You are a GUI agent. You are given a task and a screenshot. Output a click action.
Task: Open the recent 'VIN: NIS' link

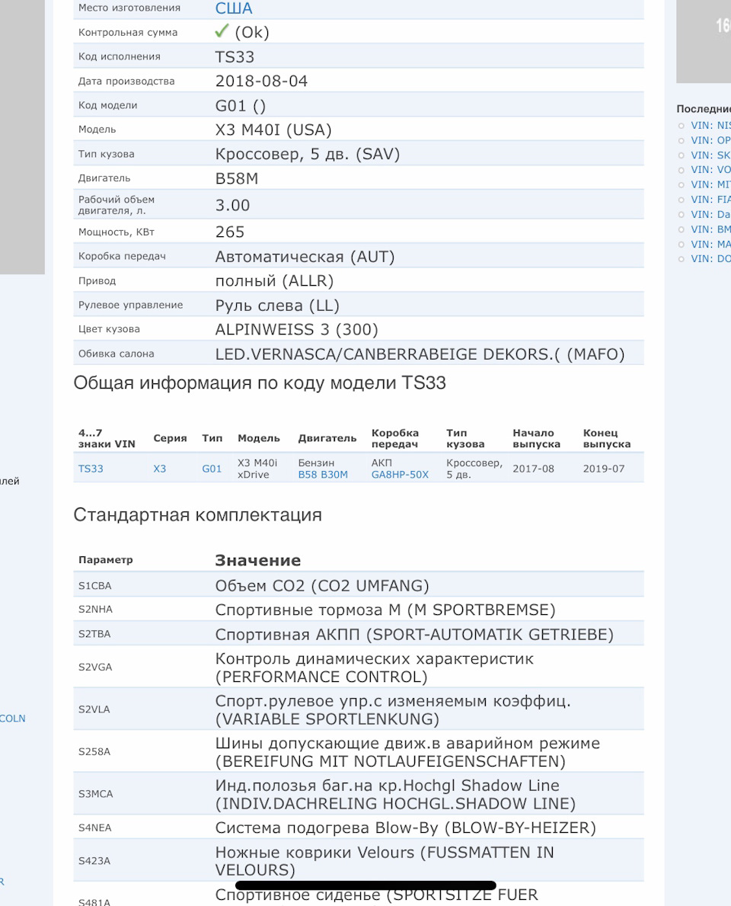point(710,126)
